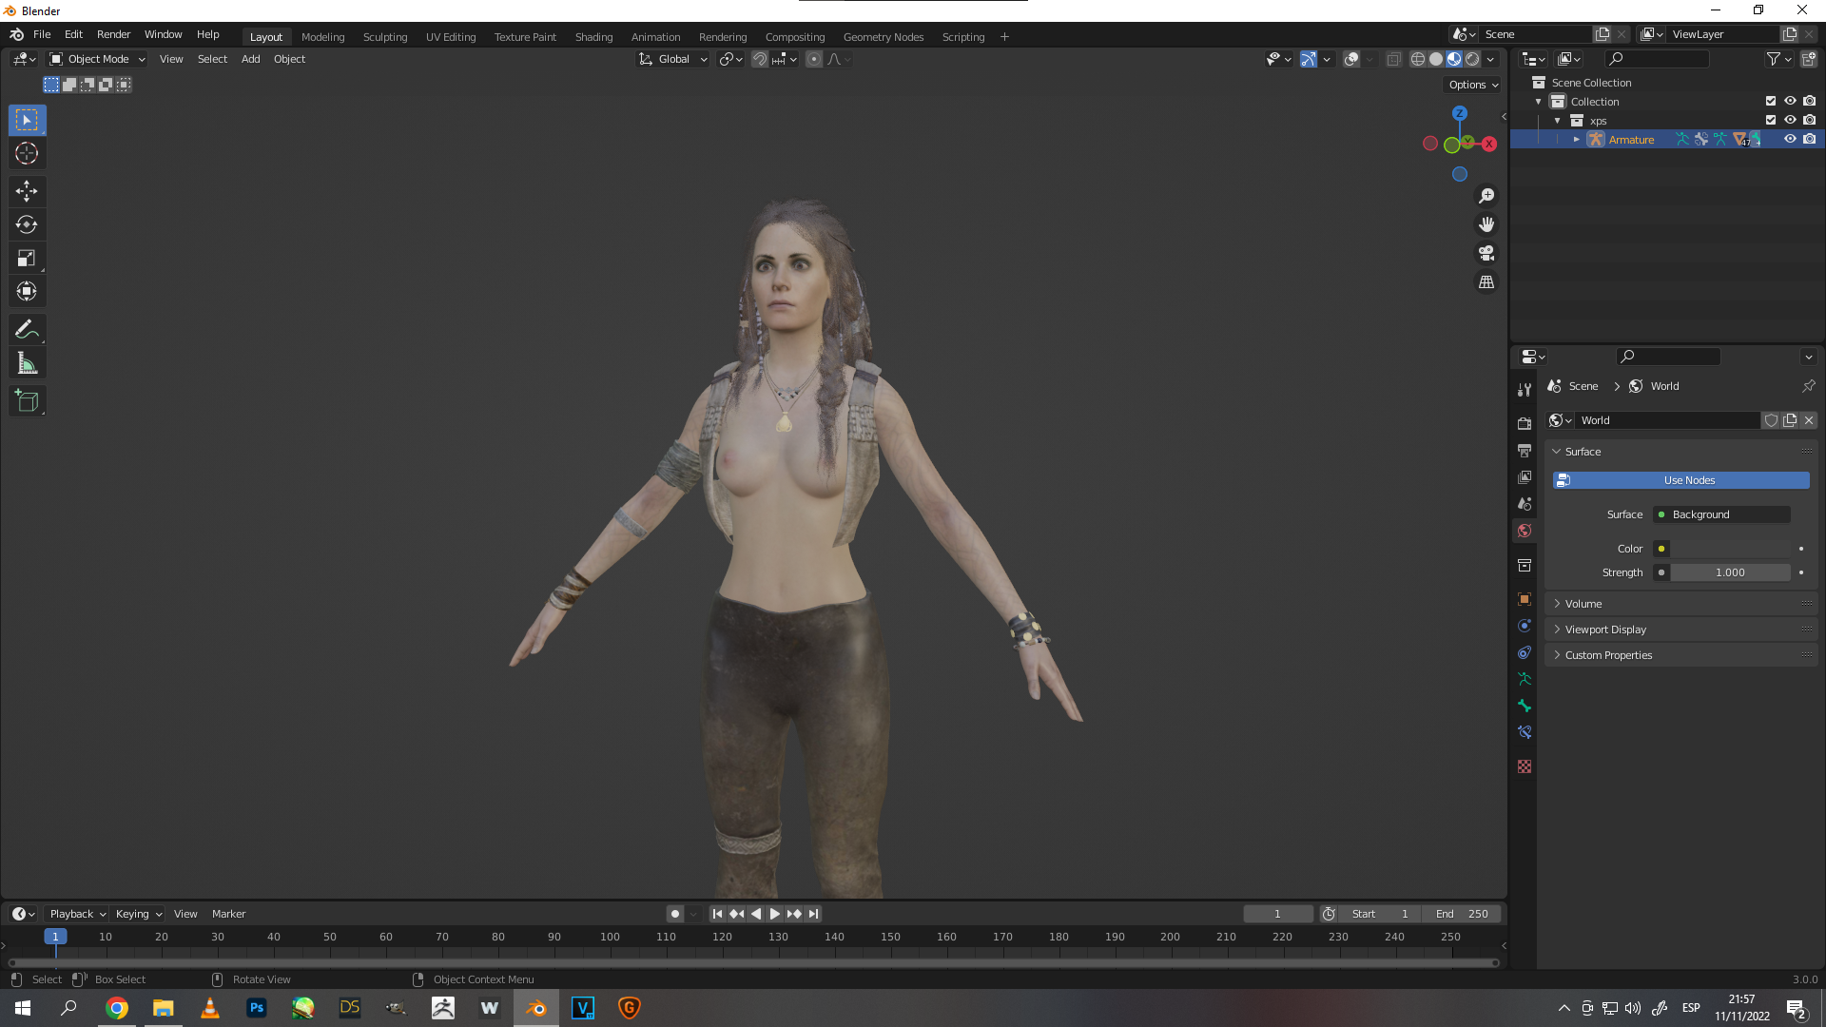Screen dimensions: 1826x1027
Task: Jump to the timeline start frame
Action: 717,914
